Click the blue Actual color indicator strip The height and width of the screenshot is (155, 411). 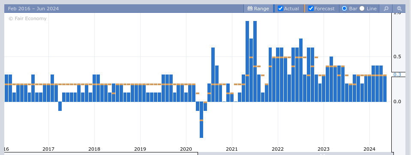click(x=274, y=9)
